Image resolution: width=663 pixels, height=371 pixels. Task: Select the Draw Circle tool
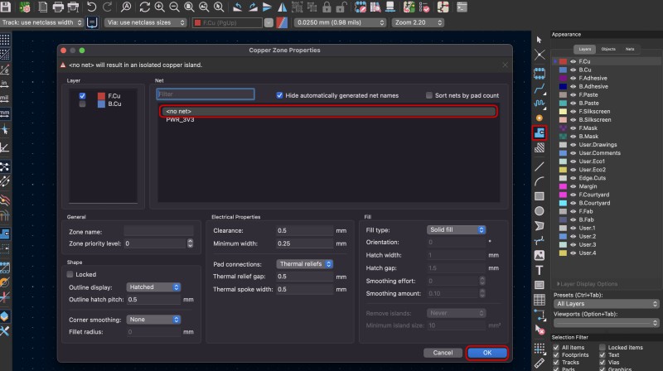(540, 210)
